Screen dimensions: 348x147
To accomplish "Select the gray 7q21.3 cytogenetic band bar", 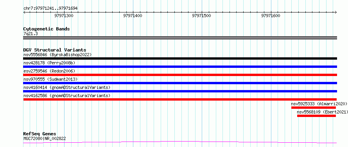I will pyautogui.click(x=180, y=38).
